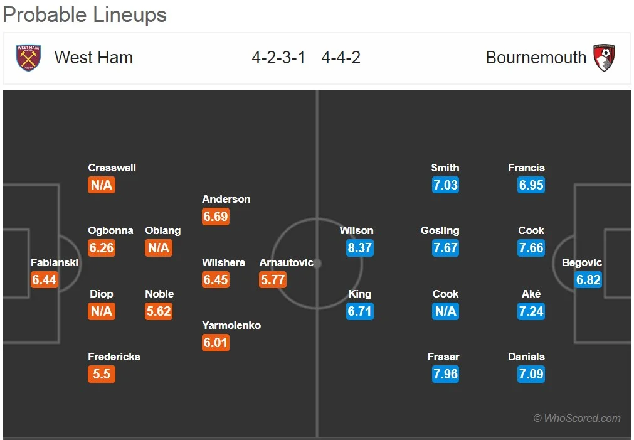
Task: Click the 4-2-3-1 formation text
Action: [x=278, y=58]
